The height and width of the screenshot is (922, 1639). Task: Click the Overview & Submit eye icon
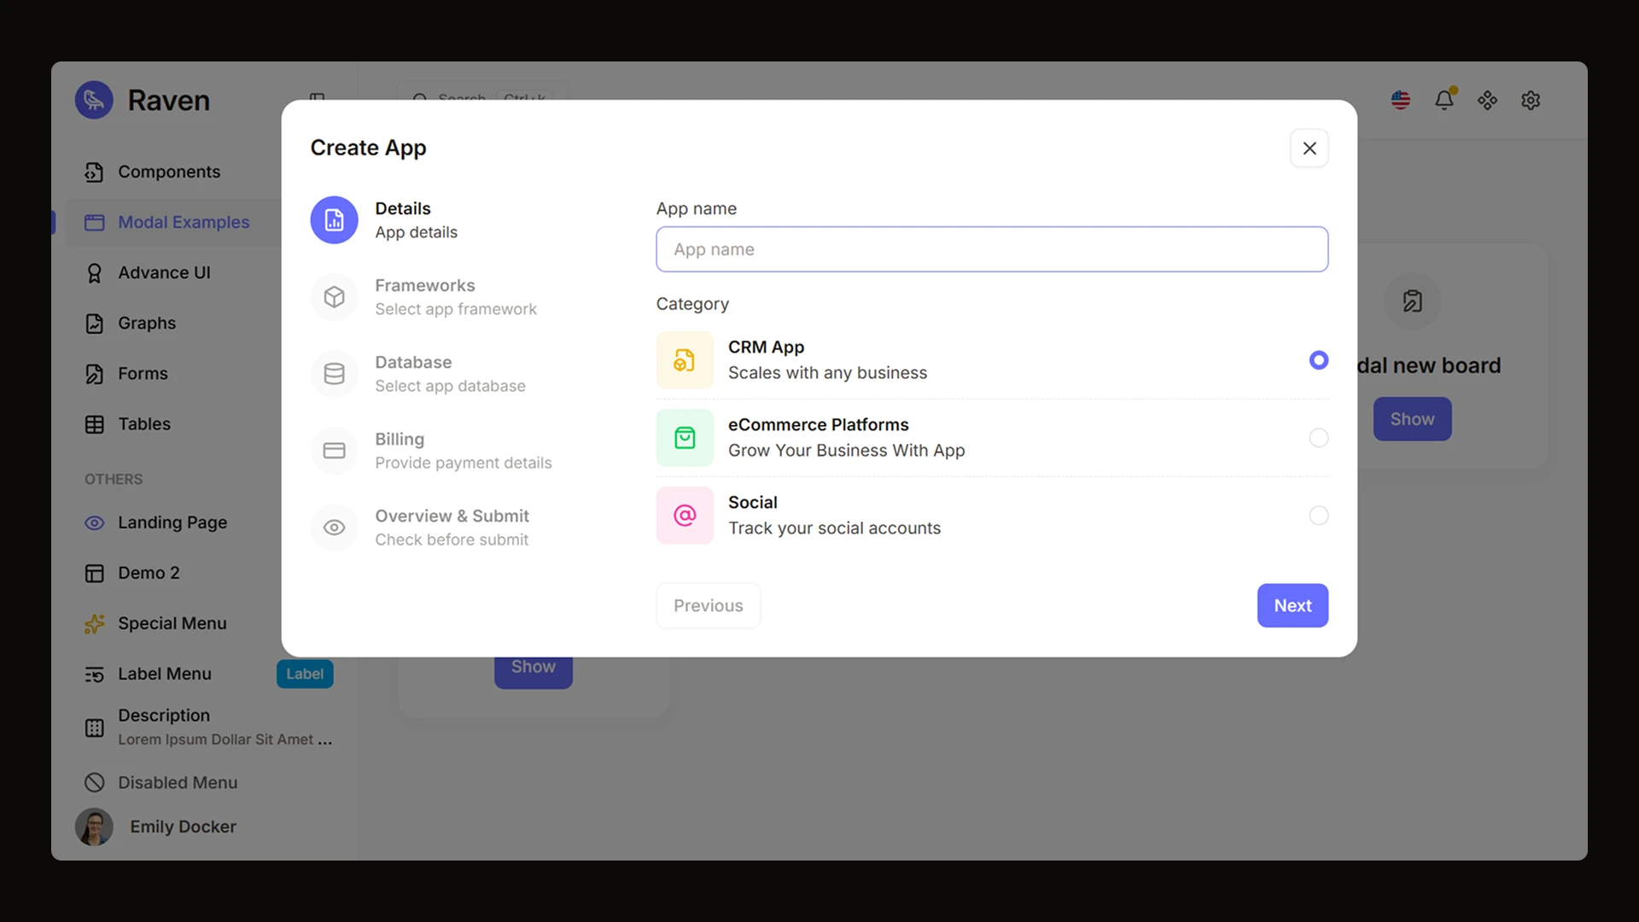[x=335, y=528]
